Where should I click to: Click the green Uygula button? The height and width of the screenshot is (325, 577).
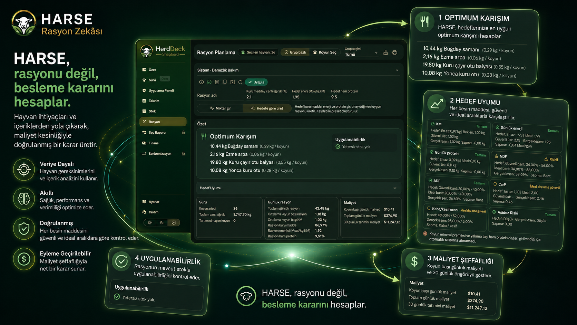pyautogui.click(x=256, y=82)
